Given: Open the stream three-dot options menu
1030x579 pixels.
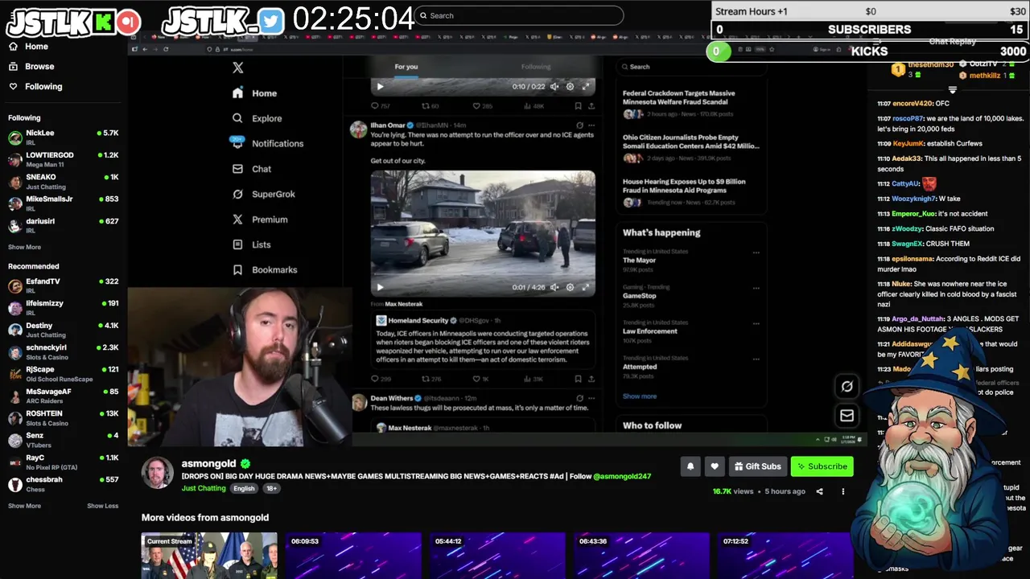Looking at the screenshot, I should point(843,491).
